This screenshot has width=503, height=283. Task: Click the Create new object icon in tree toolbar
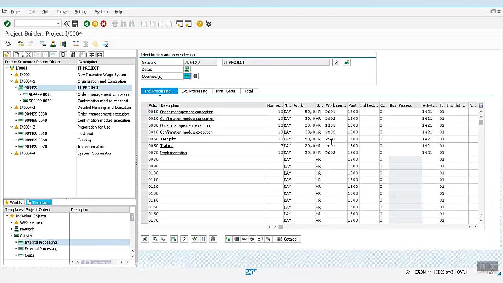[17, 55]
